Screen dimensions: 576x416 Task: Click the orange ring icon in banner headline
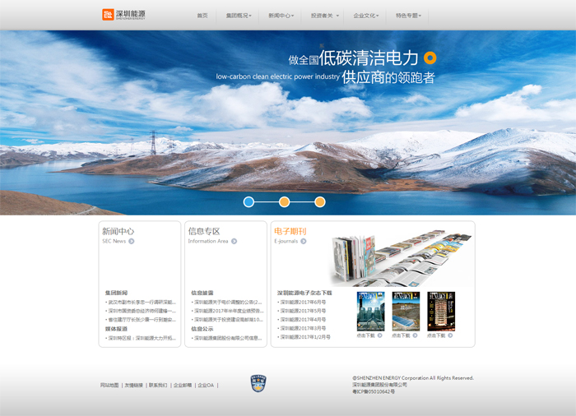(429, 58)
